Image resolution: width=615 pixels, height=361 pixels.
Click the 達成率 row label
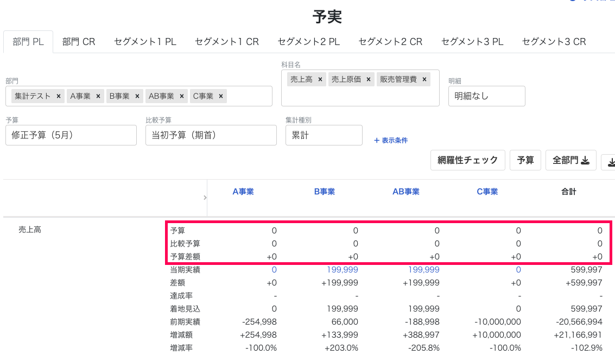(x=181, y=296)
